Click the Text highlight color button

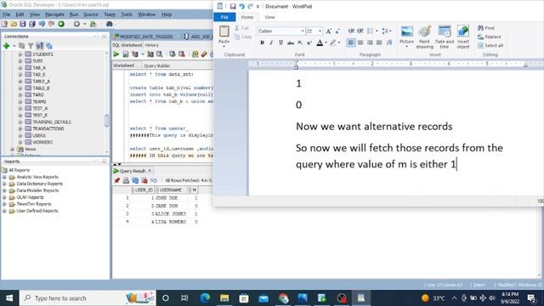point(332,42)
